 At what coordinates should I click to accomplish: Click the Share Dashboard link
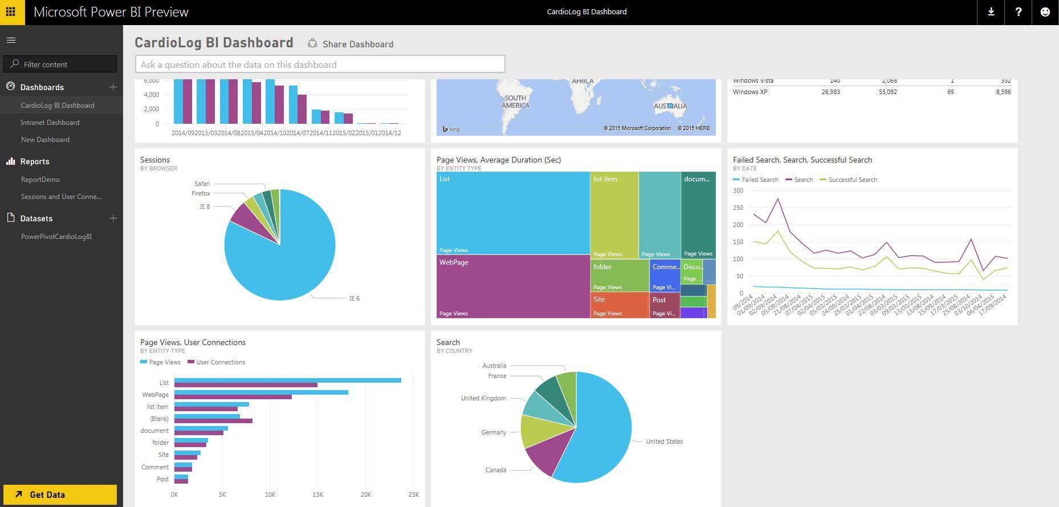(358, 44)
